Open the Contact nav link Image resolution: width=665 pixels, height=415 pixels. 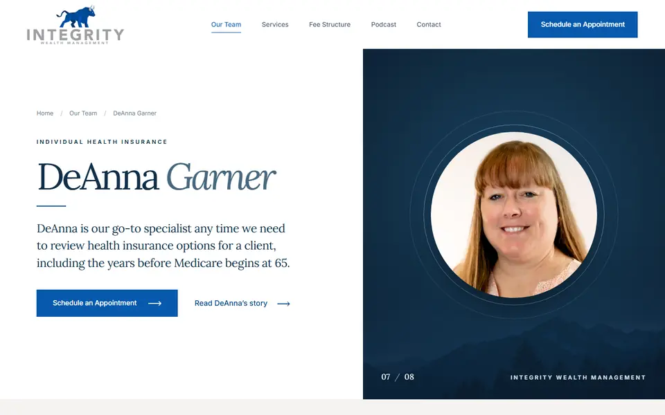(x=428, y=25)
